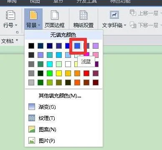Open the 行号 line numbers dropdown
This screenshot has width=162, height=150.
point(10,20)
